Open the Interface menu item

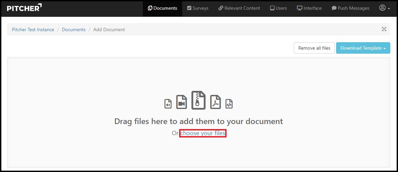click(309, 8)
